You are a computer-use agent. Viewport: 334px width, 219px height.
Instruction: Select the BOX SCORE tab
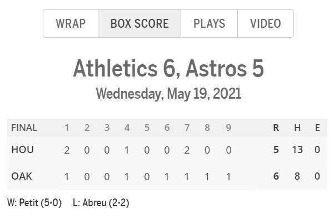click(x=139, y=24)
